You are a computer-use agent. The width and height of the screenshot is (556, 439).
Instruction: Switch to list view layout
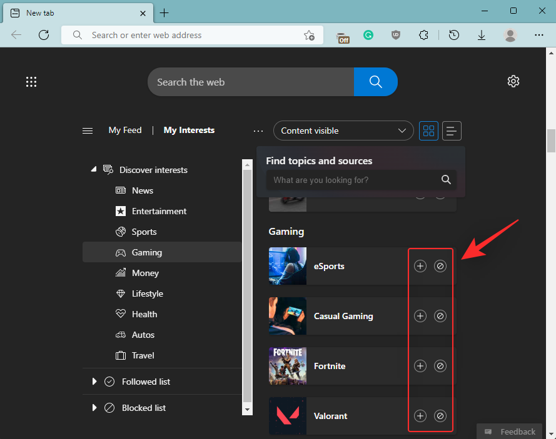tap(452, 131)
